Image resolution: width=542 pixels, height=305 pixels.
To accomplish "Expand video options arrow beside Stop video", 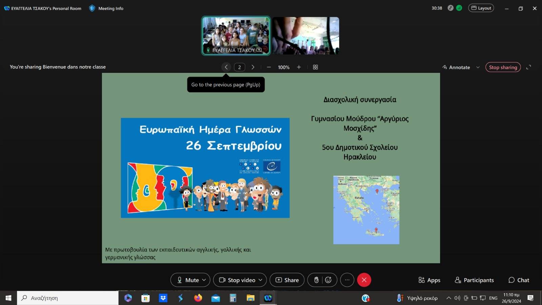I will (x=260, y=280).
